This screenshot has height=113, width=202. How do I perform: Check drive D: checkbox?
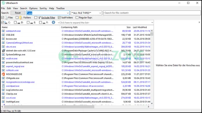(15, 22)
